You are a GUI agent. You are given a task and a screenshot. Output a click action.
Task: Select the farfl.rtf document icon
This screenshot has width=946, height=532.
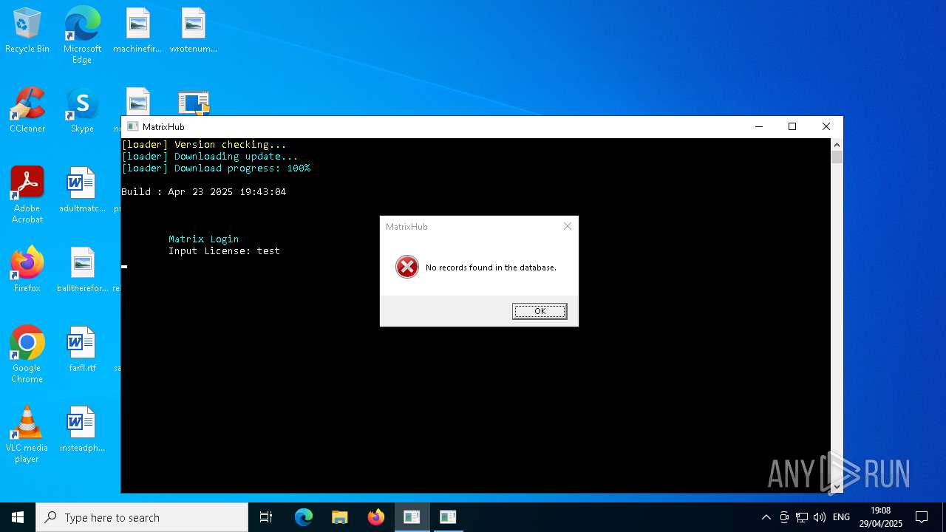click(82, 350)
